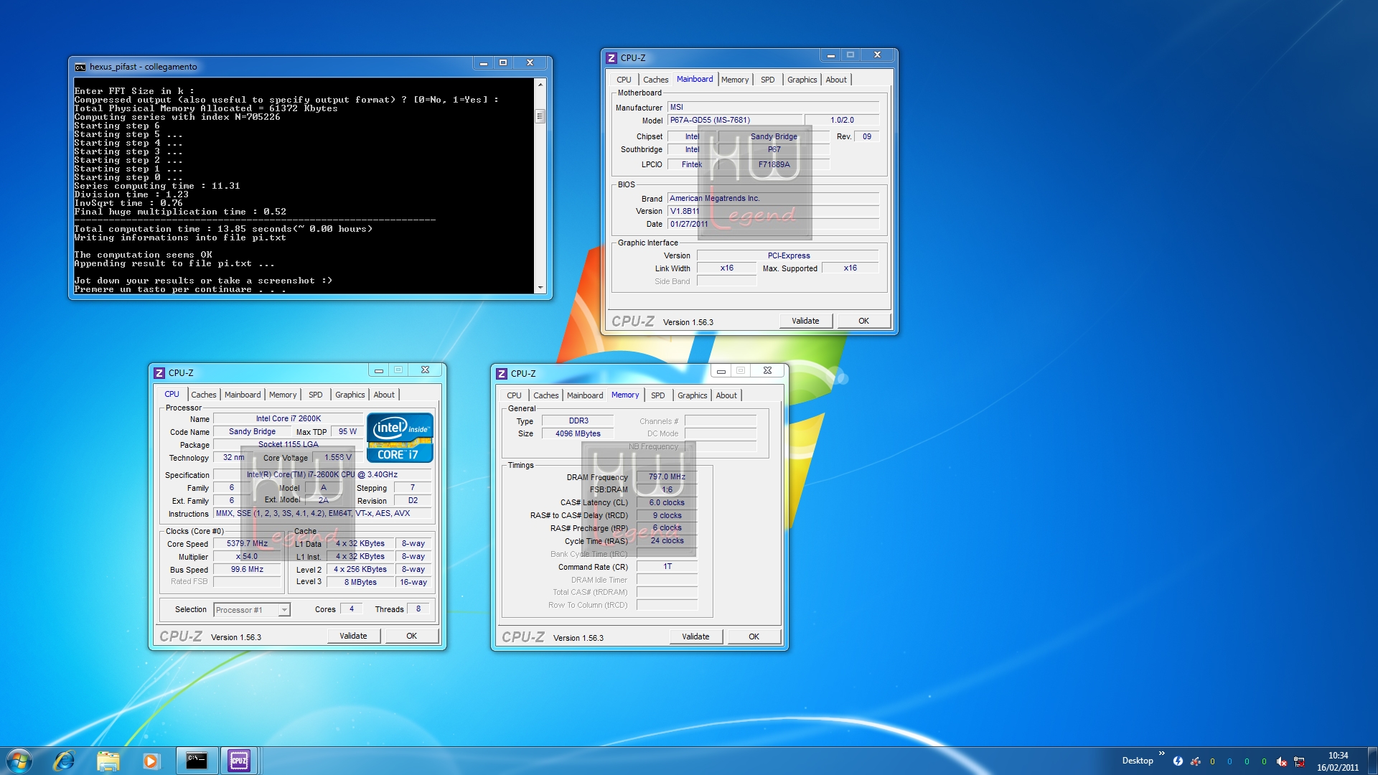The width and height of the screenshot is (1378, 775).
Task: Minimize the hexus_pifast console window
Action: pos(484,63)
